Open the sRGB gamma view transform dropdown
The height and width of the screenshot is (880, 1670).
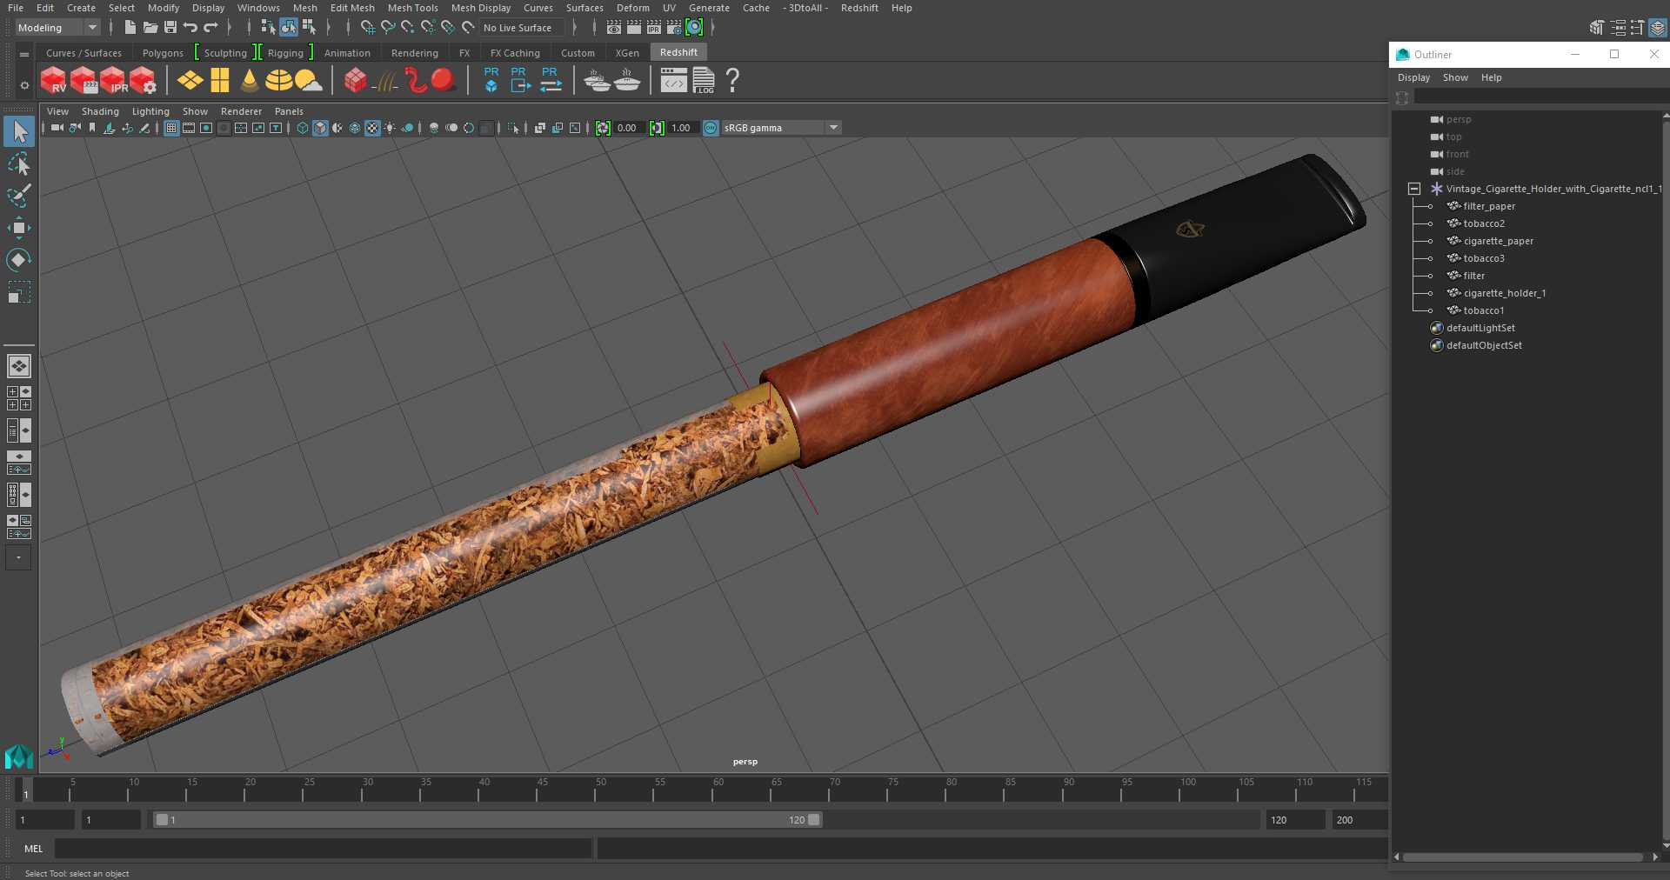pyautogui.click(x=781, y=128)
